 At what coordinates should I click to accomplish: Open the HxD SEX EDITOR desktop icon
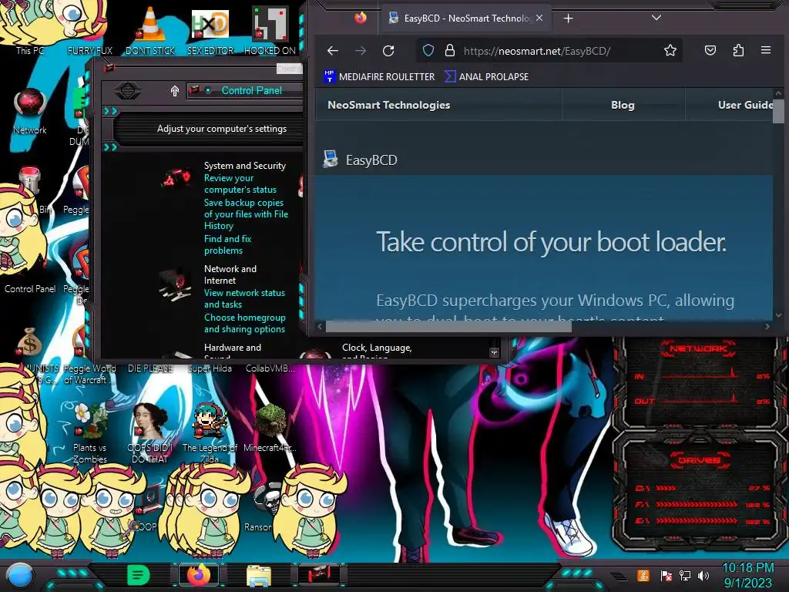pos(210,30)
